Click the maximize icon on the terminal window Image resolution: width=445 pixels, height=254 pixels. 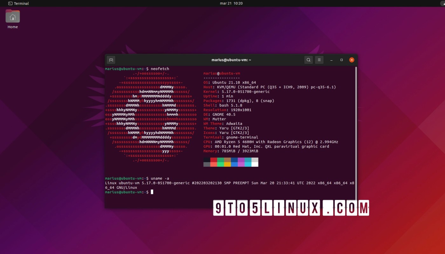[x=341, y=60]
